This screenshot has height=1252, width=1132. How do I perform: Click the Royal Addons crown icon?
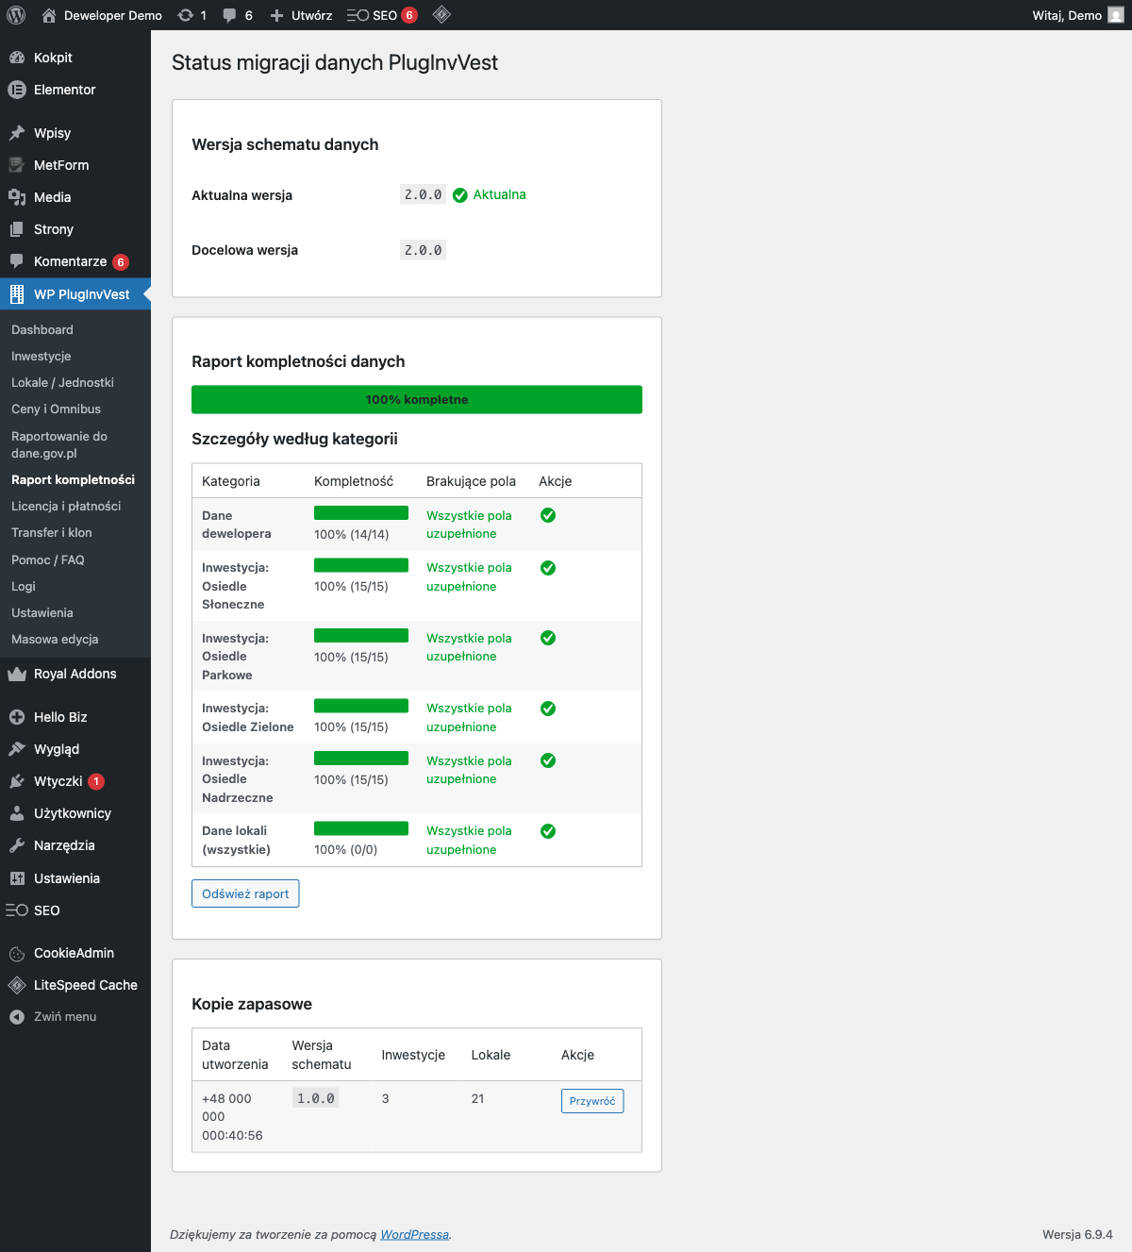pos(16,674)
